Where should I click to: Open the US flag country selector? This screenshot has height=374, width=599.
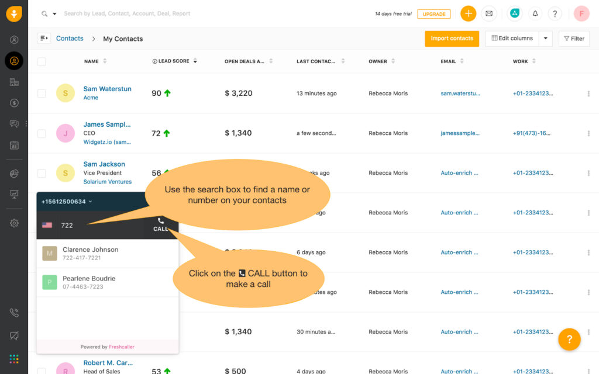coord(47,225)
